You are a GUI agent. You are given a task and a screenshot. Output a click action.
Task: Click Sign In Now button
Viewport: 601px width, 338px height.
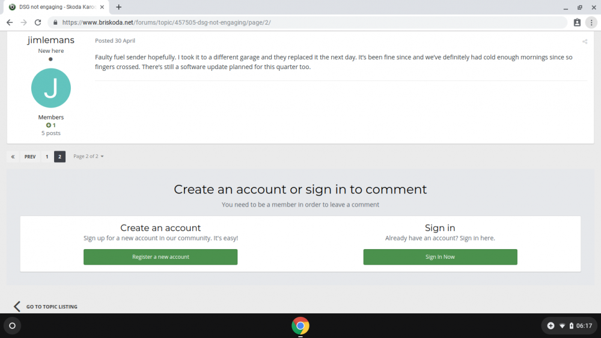[x=440, y=257]
